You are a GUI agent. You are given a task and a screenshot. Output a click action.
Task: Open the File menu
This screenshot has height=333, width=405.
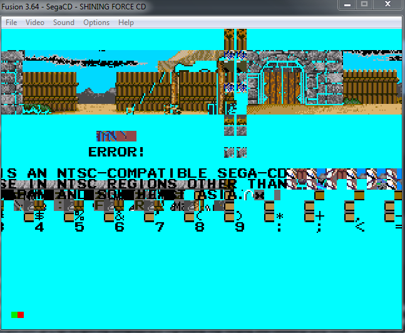point(11,23)
